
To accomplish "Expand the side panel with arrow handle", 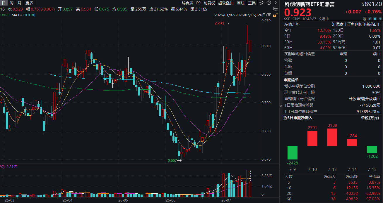I will pos(281,105).
